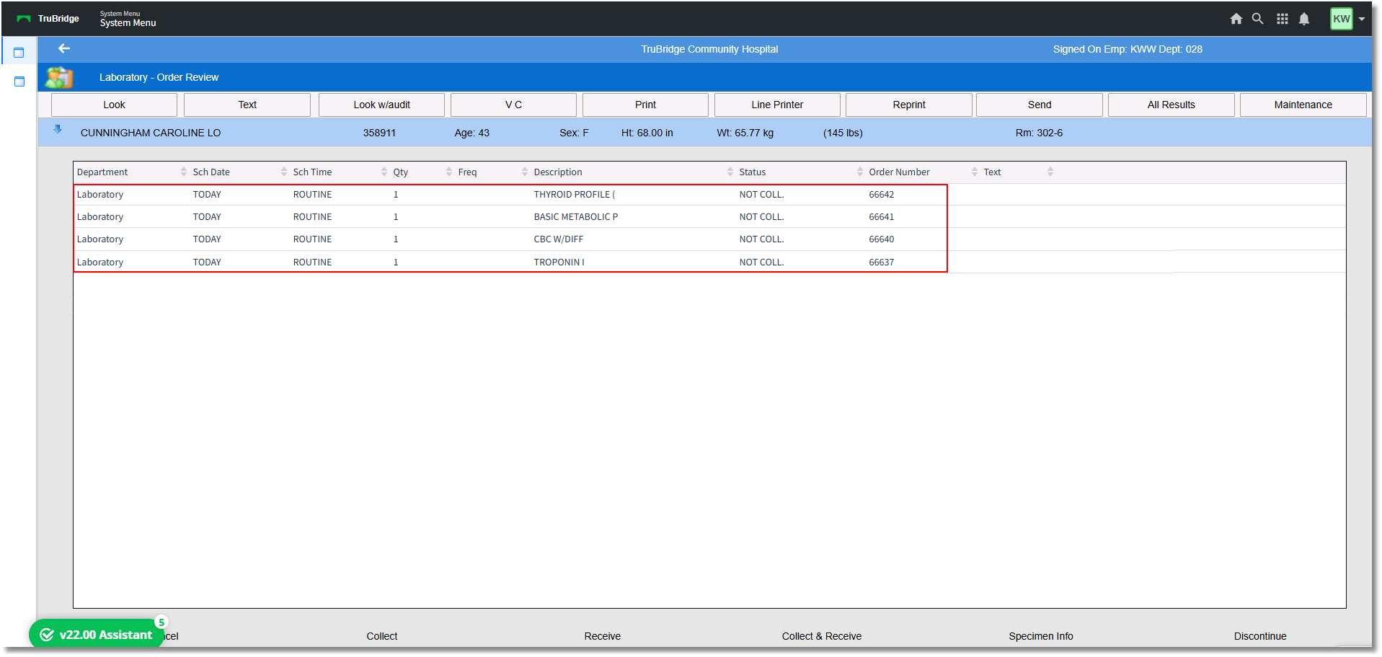The image size is (1382, 657).
Task: Click the Receive action at bottom
Action: [x=602, y=636]
